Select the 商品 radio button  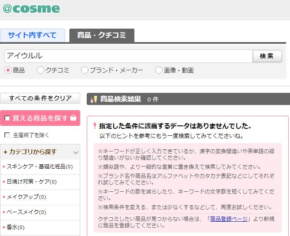coord(8,70)
